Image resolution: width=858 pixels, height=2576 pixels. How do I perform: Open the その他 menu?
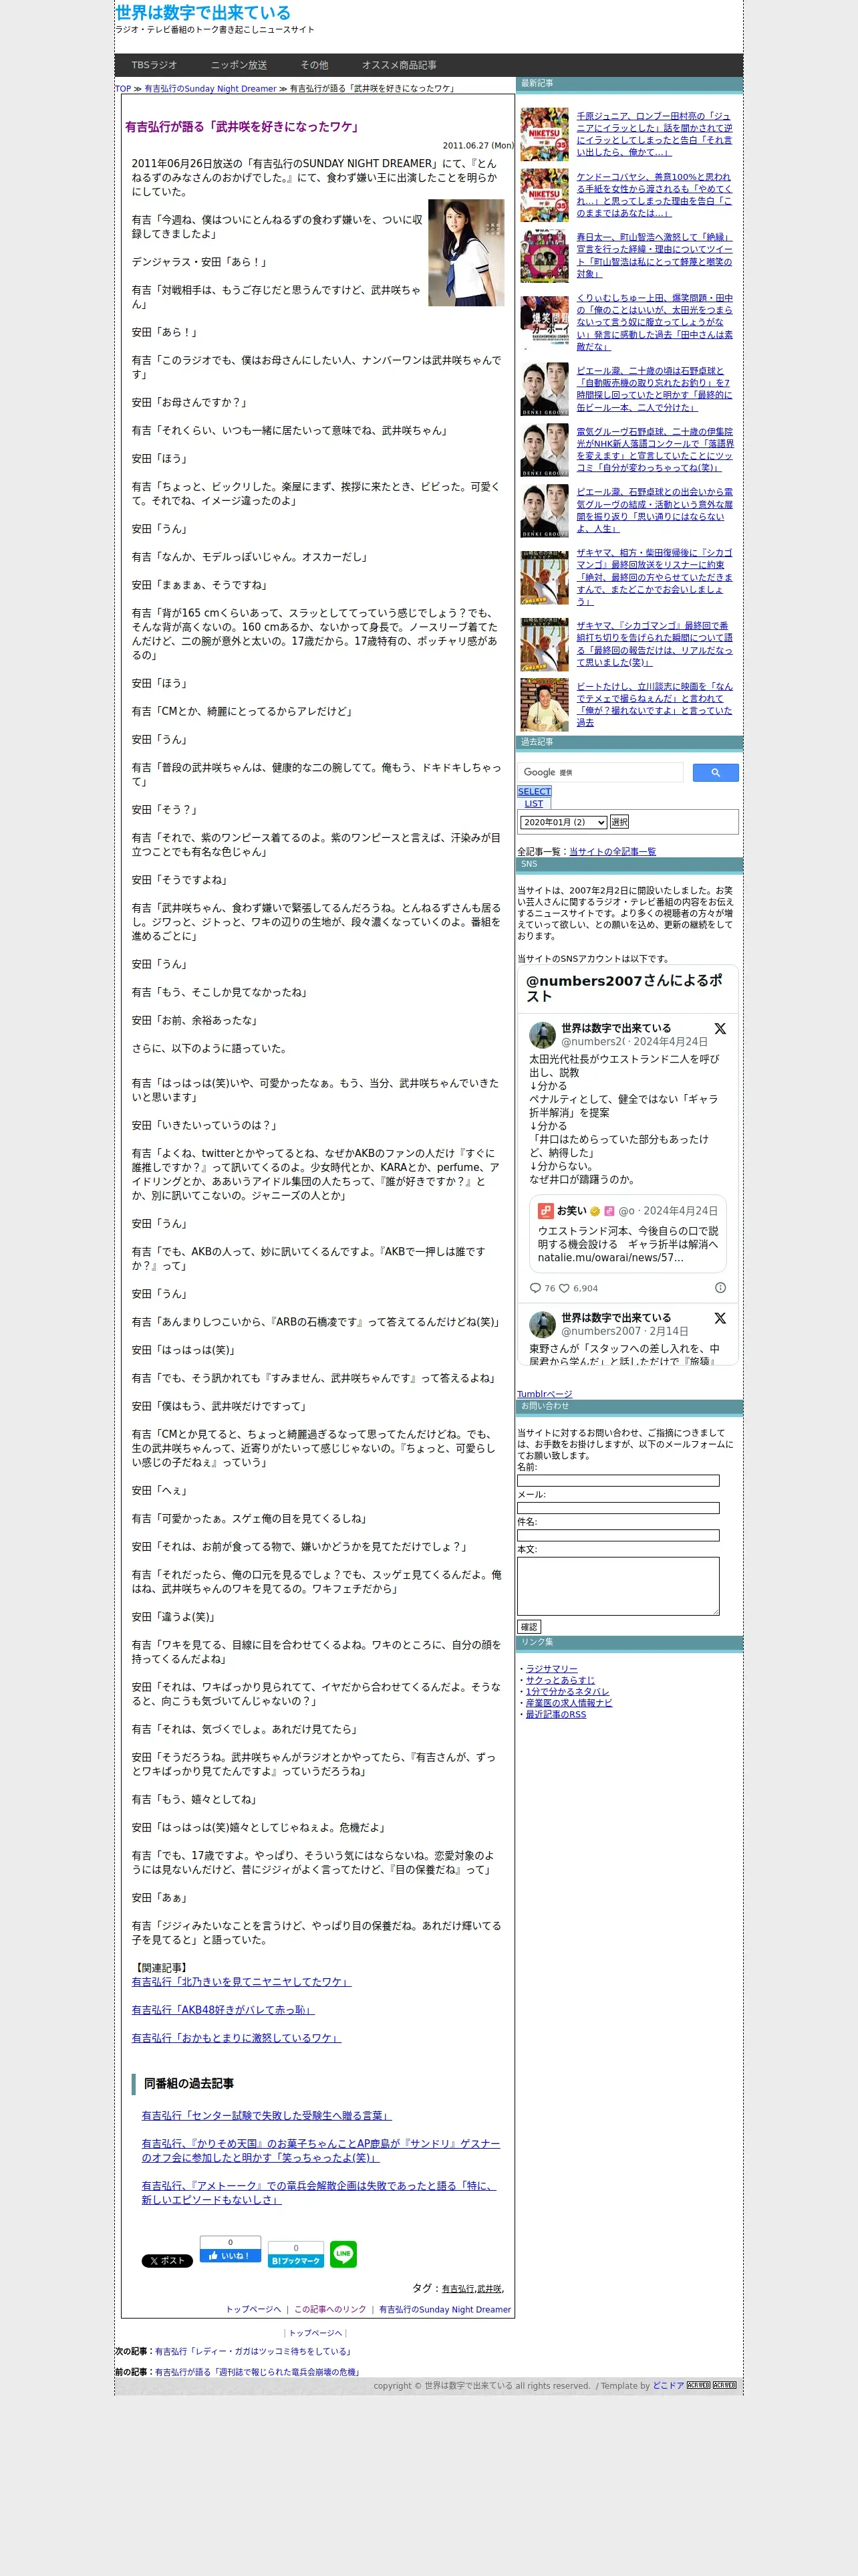315,65
